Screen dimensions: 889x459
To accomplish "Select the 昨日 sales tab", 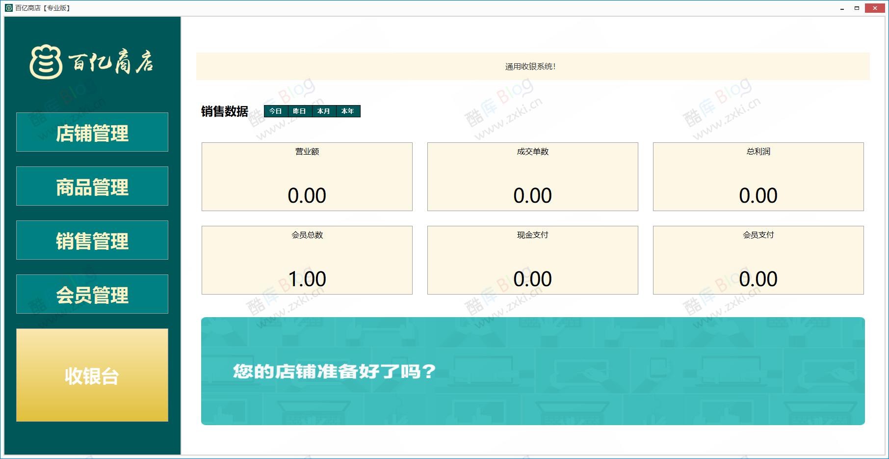I will coord(299,111).
